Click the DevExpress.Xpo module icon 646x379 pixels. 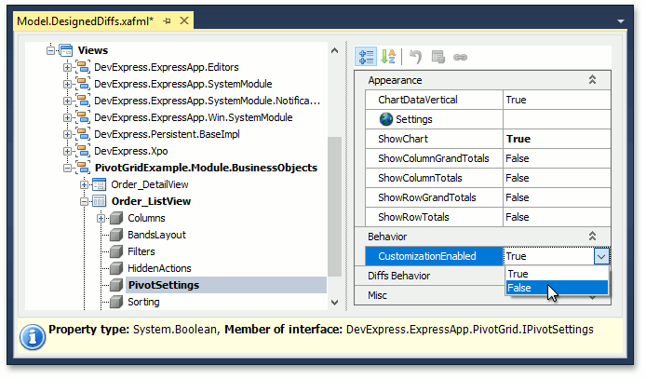point(83,151)
